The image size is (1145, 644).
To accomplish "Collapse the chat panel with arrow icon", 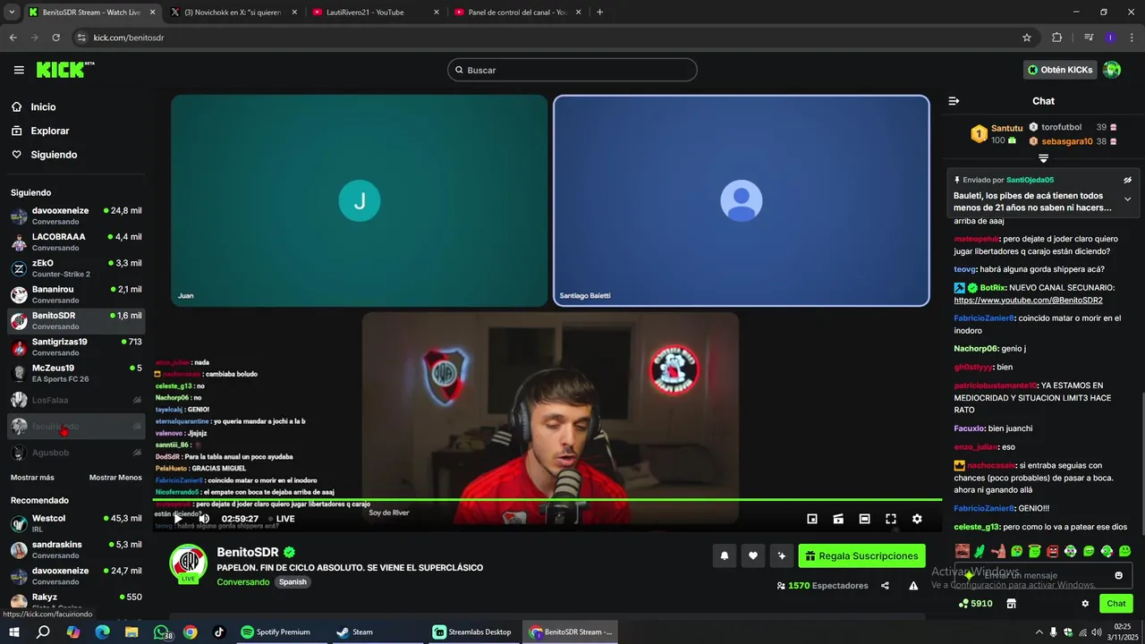I will click(954, 101).
